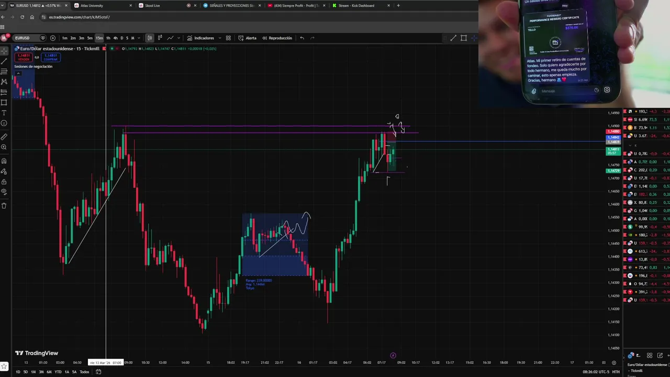670x377 pixels.
Task: Open the indicator templates grid icon
Action: coord(228,38)
